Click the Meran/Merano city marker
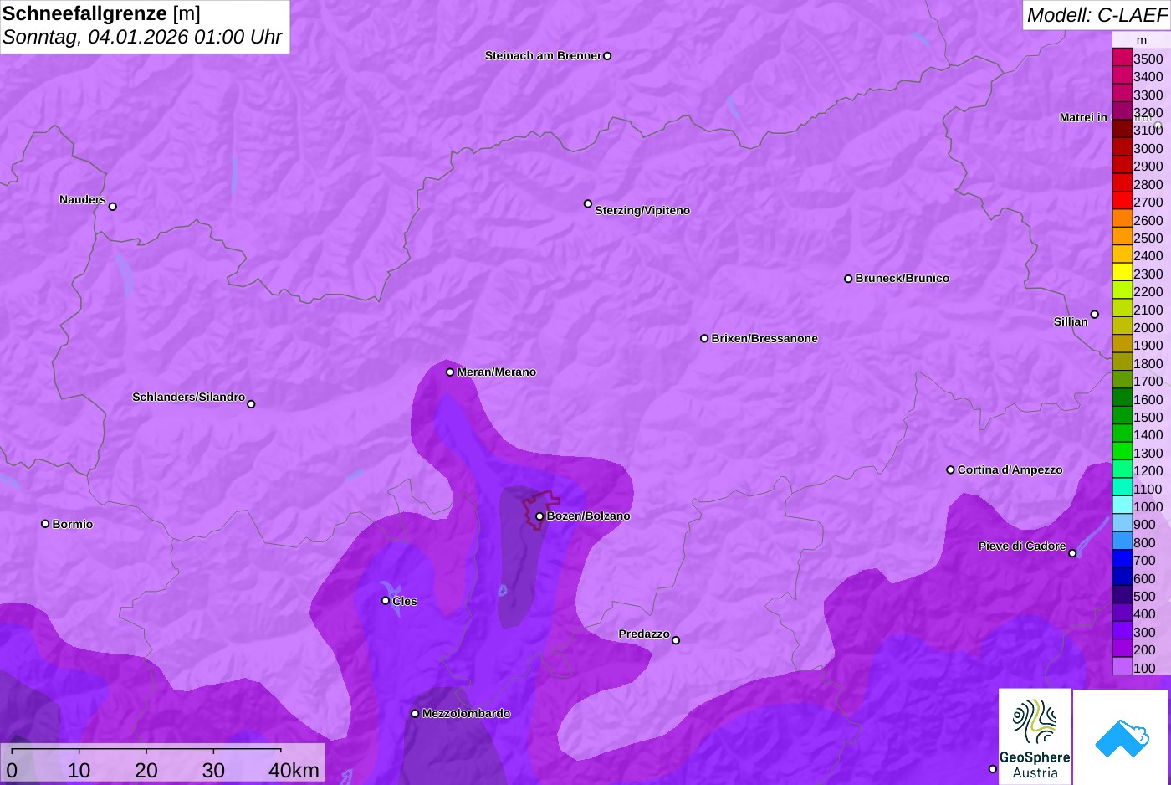The height and width of the screenshot is (785, 1171). pyautogui.click(x=450, y=372)
